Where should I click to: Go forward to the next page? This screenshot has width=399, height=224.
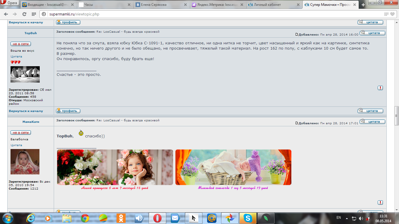[15, 14]
